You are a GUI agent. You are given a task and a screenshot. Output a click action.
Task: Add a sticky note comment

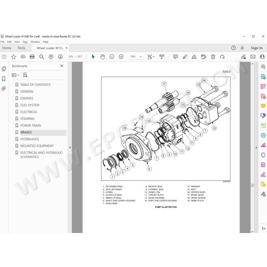tap(175, 57)
